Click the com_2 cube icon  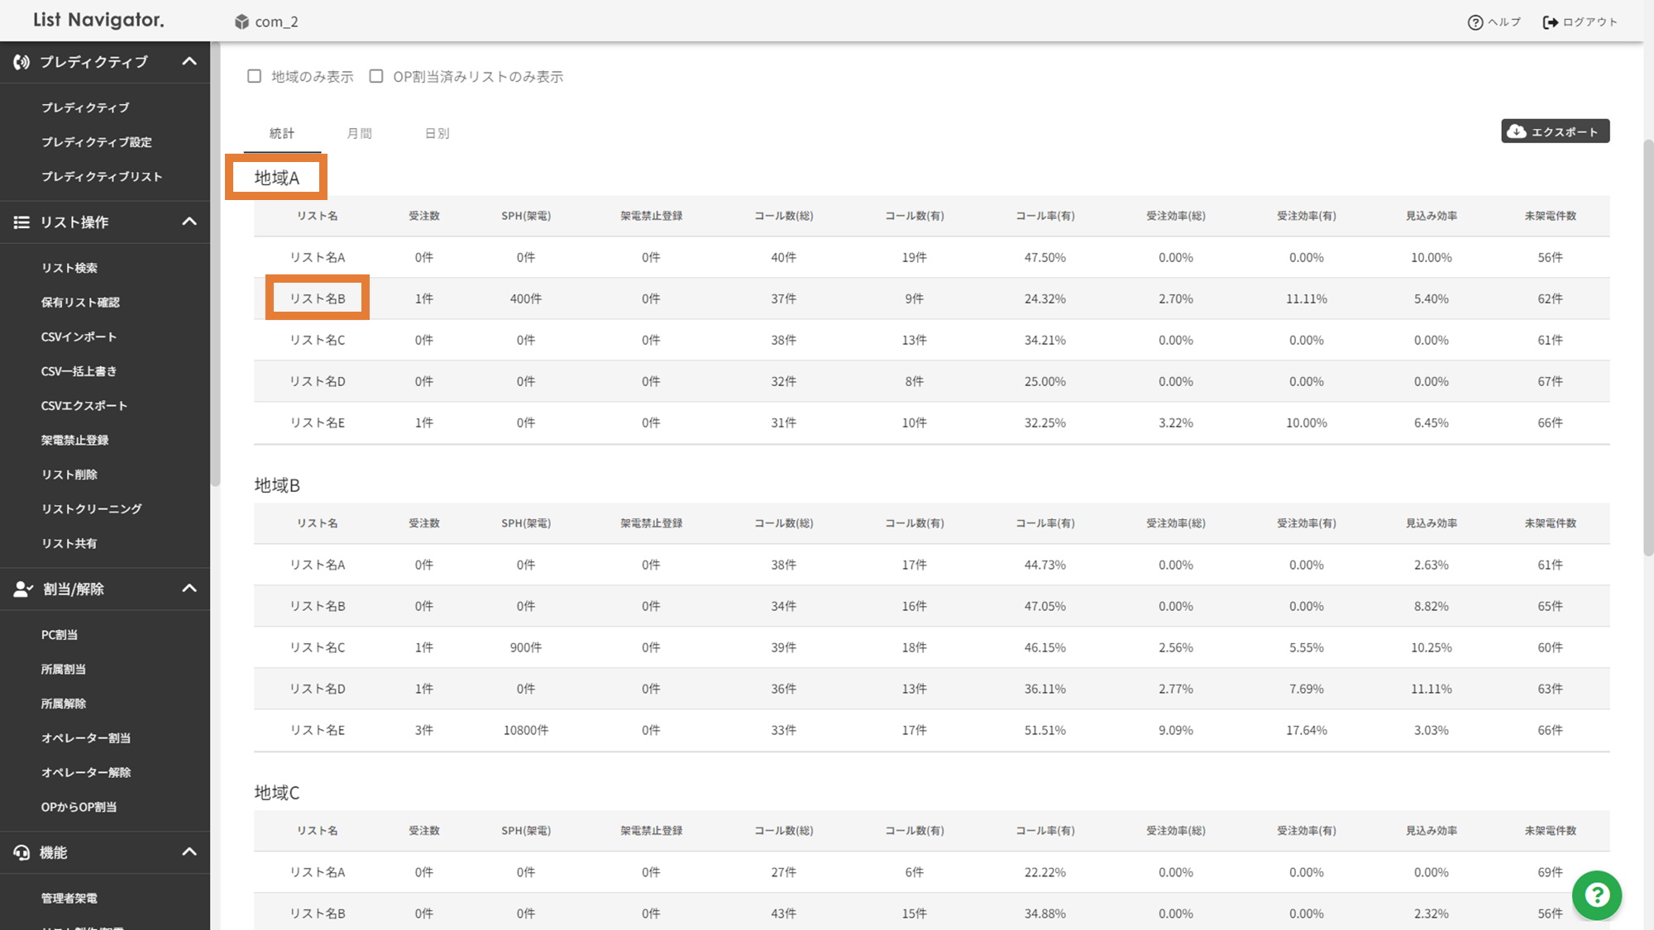241,21
